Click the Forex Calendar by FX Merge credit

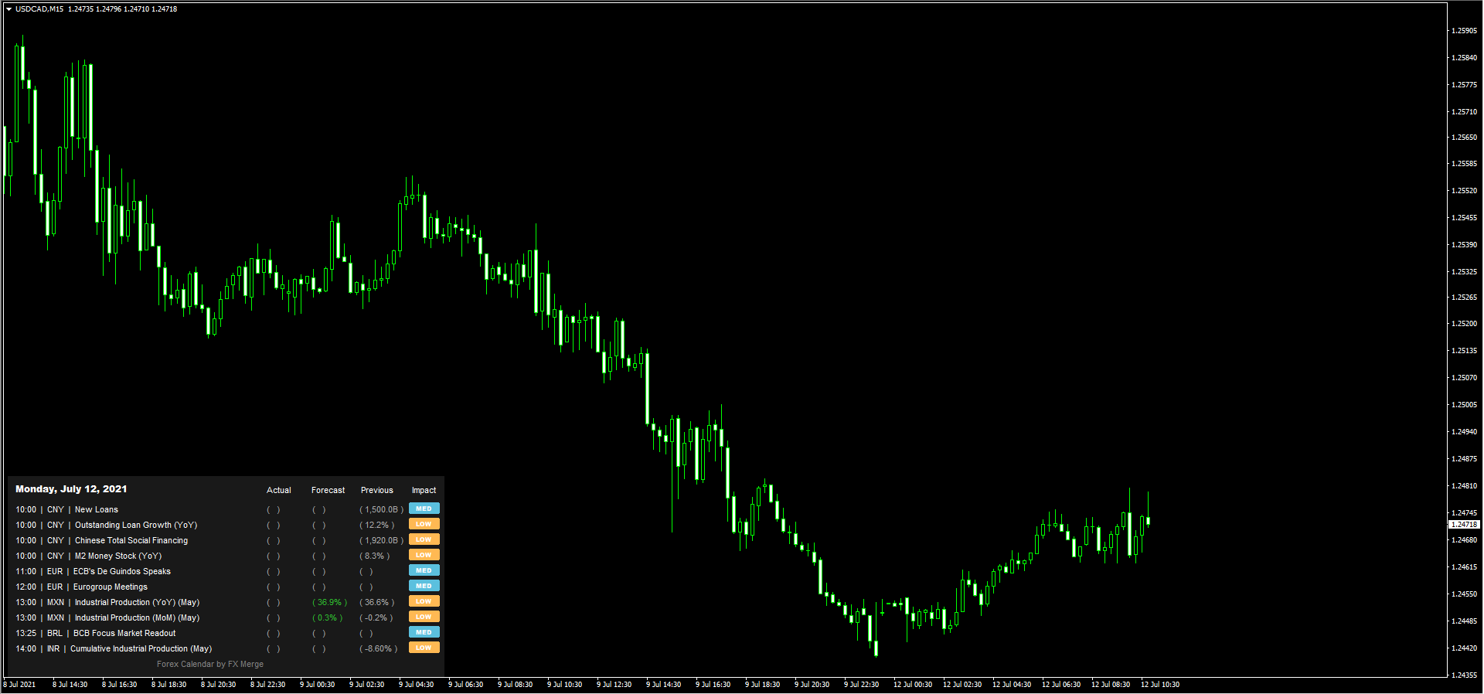210,665
